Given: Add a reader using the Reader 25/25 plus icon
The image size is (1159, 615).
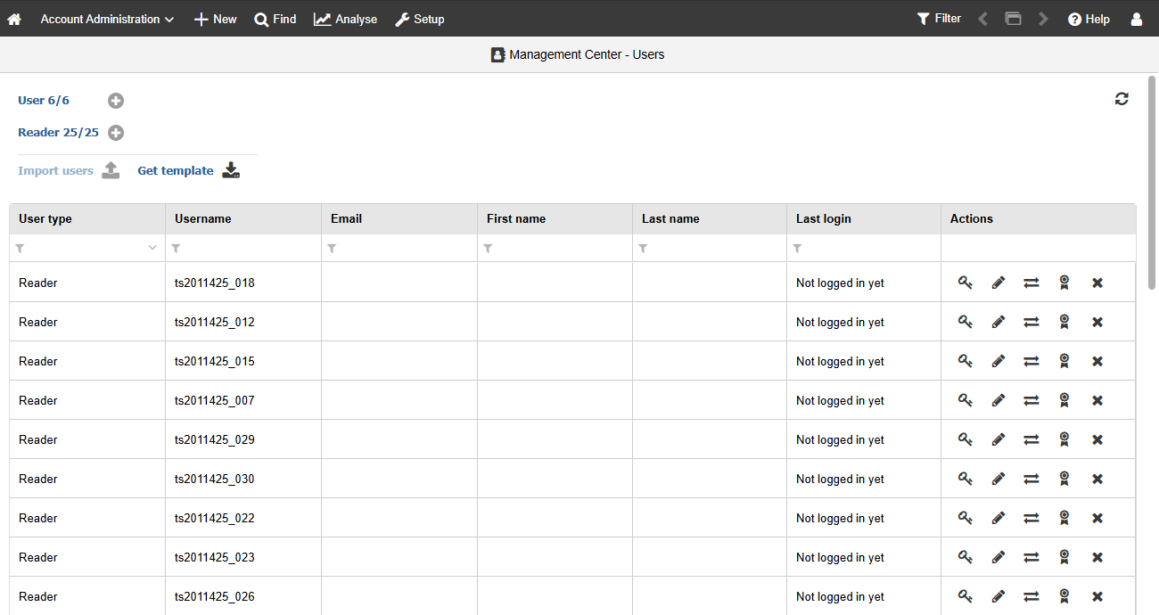Looking at the screenshot, I should [116, 133].
